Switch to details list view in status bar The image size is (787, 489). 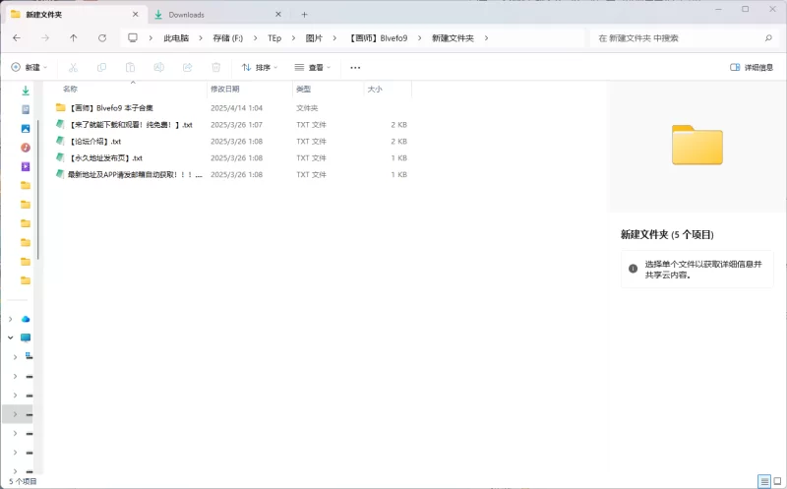click(763, 481)
